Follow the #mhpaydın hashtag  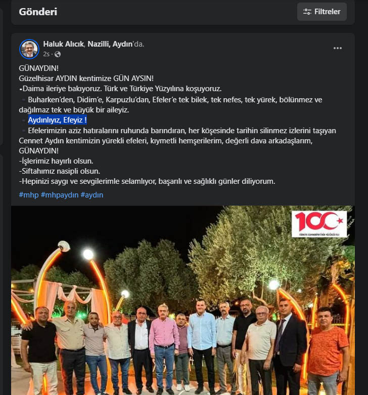(60, 195)
